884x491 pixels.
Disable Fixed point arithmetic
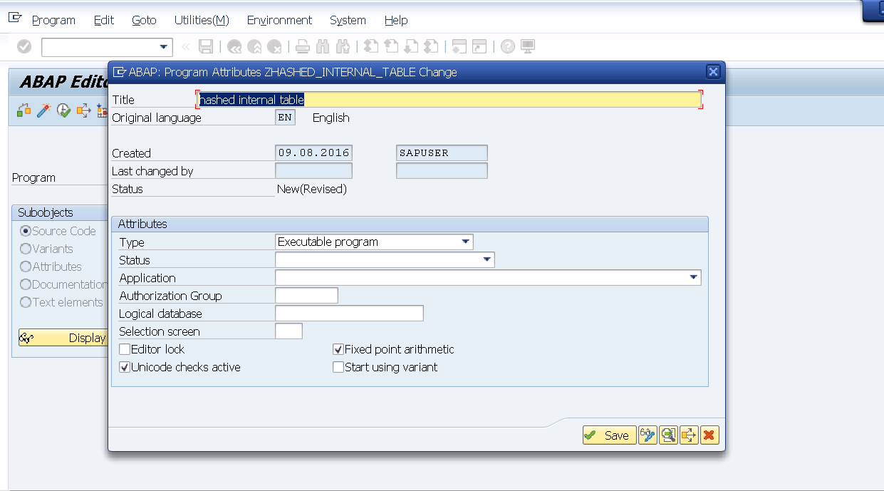coord(338,349)
